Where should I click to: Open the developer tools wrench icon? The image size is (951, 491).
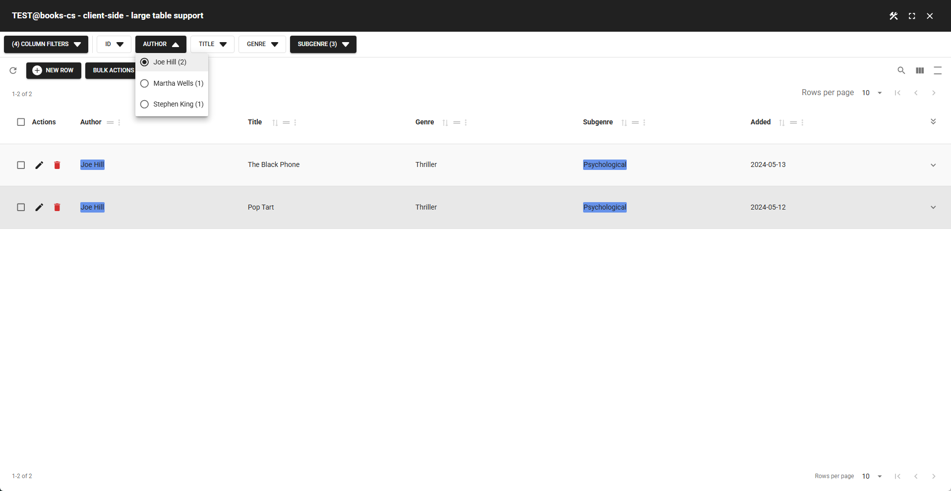tap(893, 16)
